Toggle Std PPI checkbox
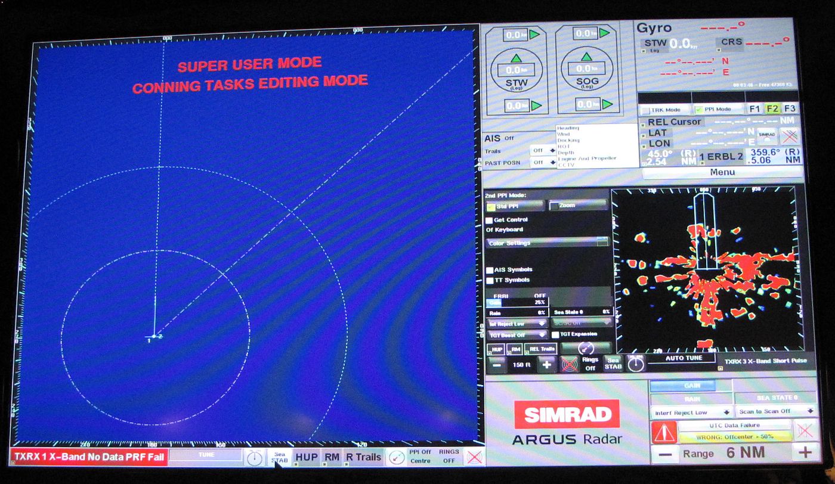835x484 pixels. (491, 207)
